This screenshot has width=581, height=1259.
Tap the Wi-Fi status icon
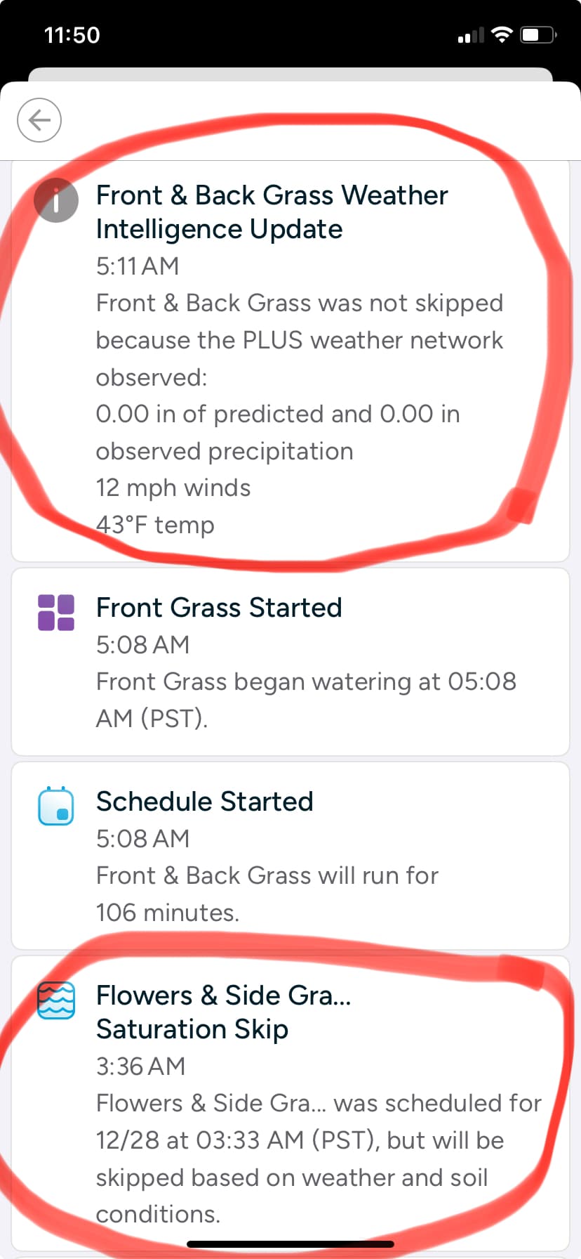(502, 34)
